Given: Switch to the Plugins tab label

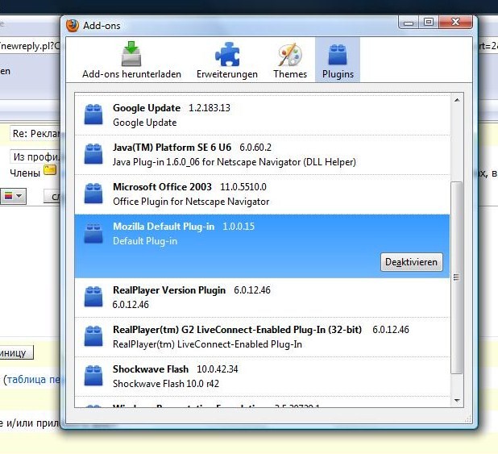Looking at the screenshot, I should tap(338, 74).
